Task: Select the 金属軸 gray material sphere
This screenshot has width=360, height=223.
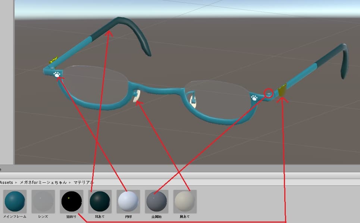Action: click(157, 201)
